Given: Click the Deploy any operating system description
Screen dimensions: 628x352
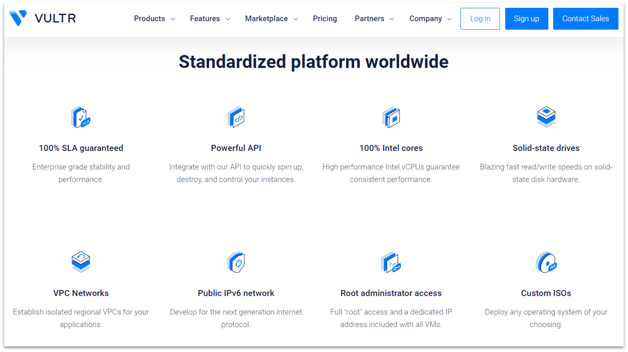Looking at the screenshot, I should click(546, 318).
